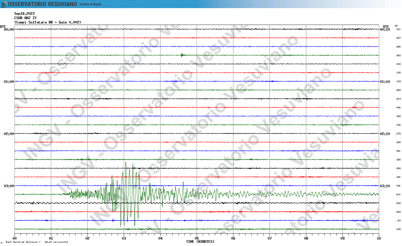Click the DC value '219'
This screenshot has width=402, height=246.
pos(398,99)
